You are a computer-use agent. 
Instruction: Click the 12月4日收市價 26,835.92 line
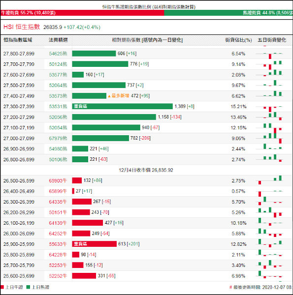click(146, 170)
